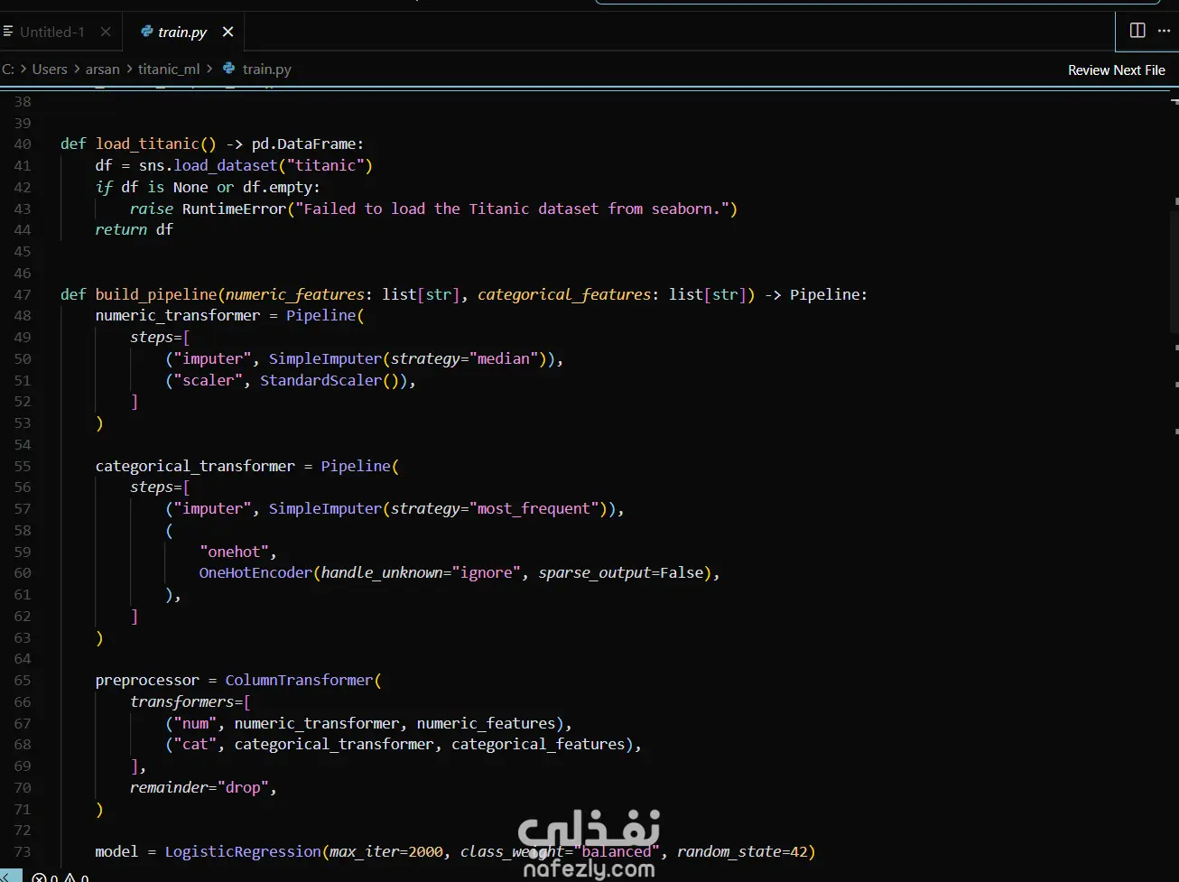Viewport: 1179px width, 882px height.
Task: Click the Review Next File button
Action: pyautogui.click(x=1116, y=70)
